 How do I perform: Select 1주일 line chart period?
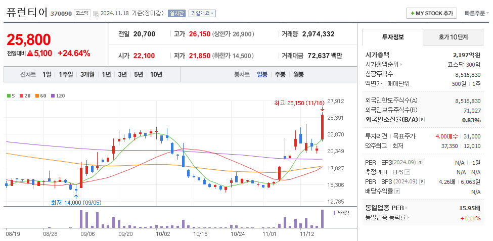pyautogui.click(x=66, y=74)
